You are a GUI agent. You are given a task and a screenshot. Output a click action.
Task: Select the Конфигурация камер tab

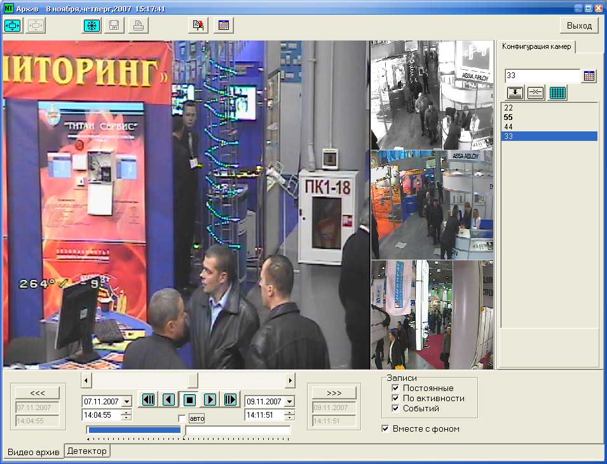pyautogui.click(x=536, y=47)
